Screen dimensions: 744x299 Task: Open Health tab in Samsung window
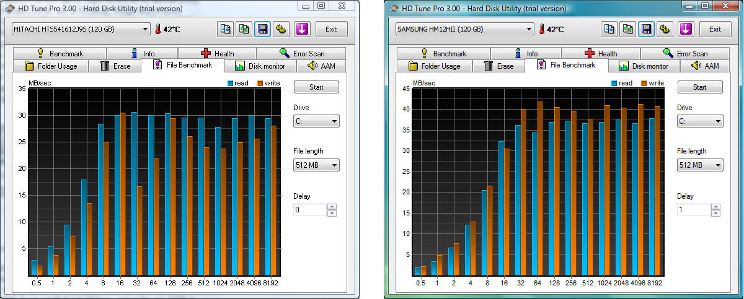coord(601,54)
